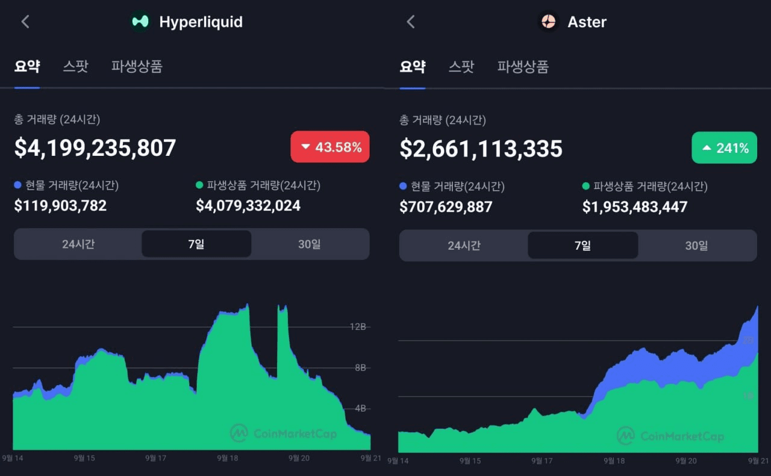
Task: Open 요약 tab on Hyperliquid panel
Action: 27,66
